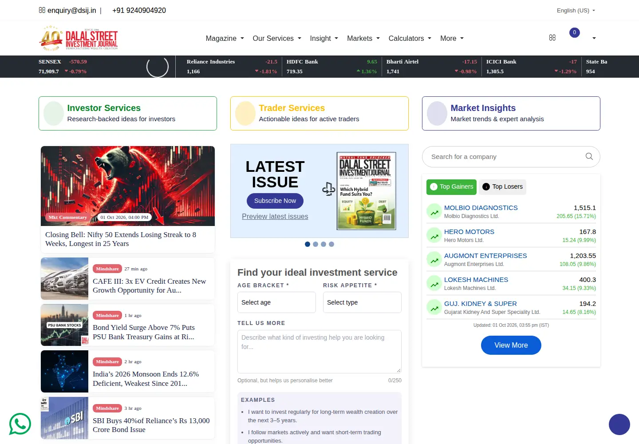
Task: Expand the account caret dropdown in header
Action: [594, 38]
